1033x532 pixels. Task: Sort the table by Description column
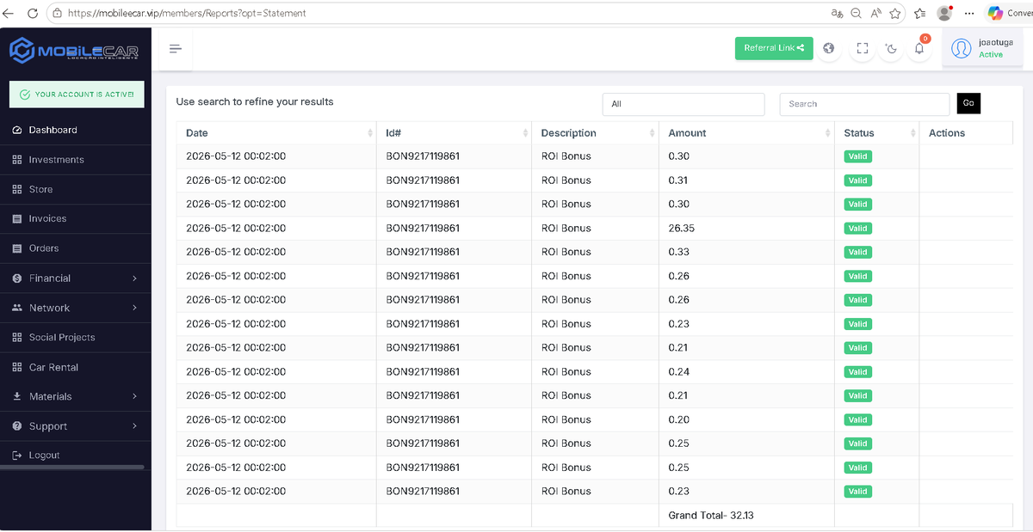(x=595, y=133)
